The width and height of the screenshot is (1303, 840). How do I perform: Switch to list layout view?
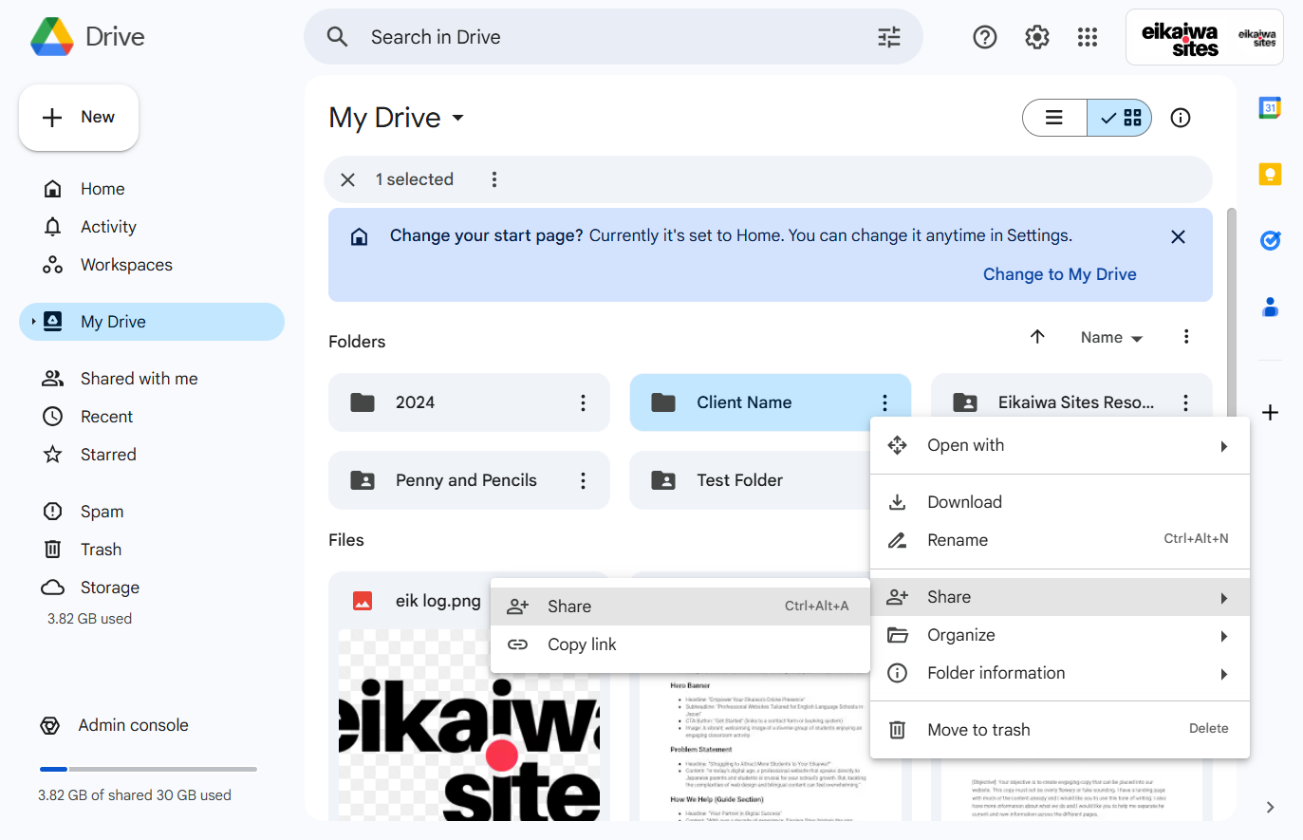1054,118
